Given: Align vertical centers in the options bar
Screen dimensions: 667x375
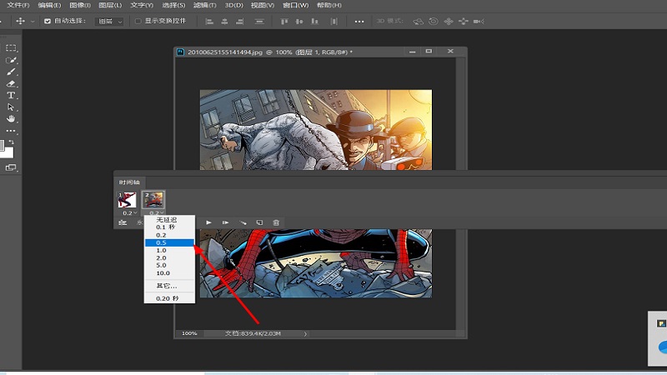Looking at the screenshot, I should pyautogui.click(x=299, y=22).
